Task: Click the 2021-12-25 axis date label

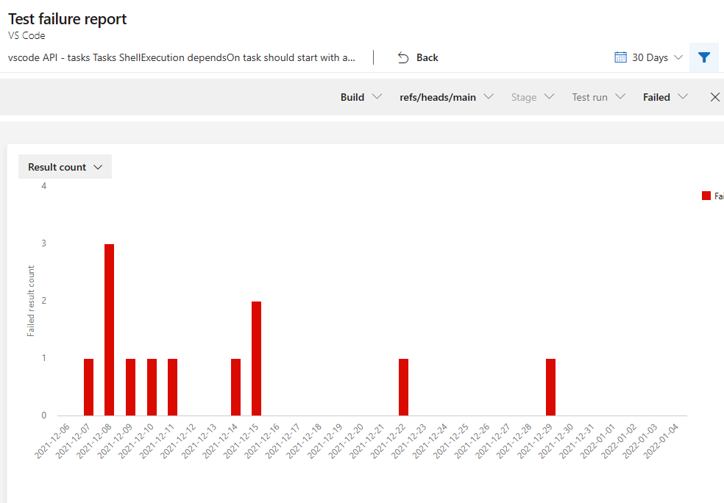Action: (x=450, y=441)
